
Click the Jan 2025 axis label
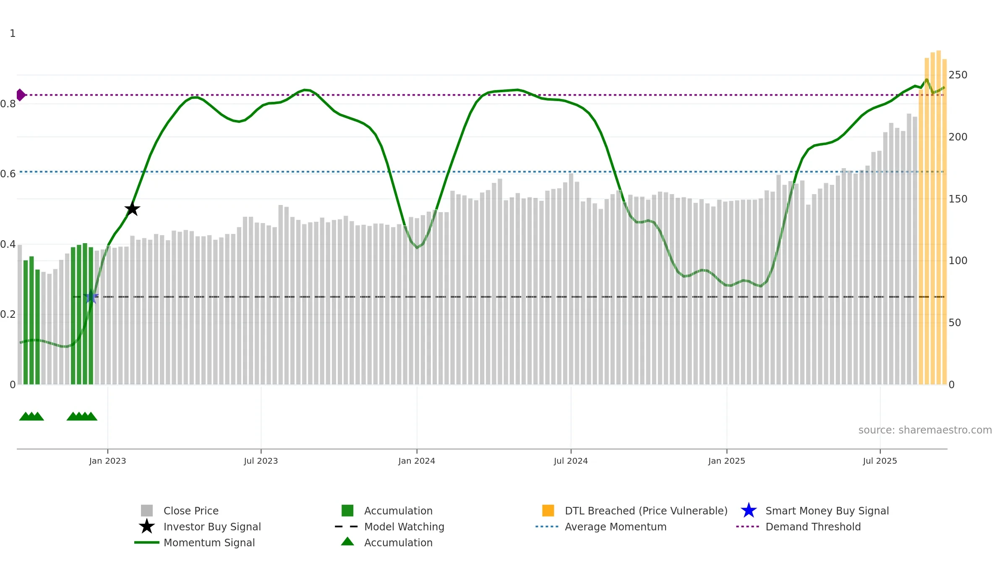[x=727, y=461]
